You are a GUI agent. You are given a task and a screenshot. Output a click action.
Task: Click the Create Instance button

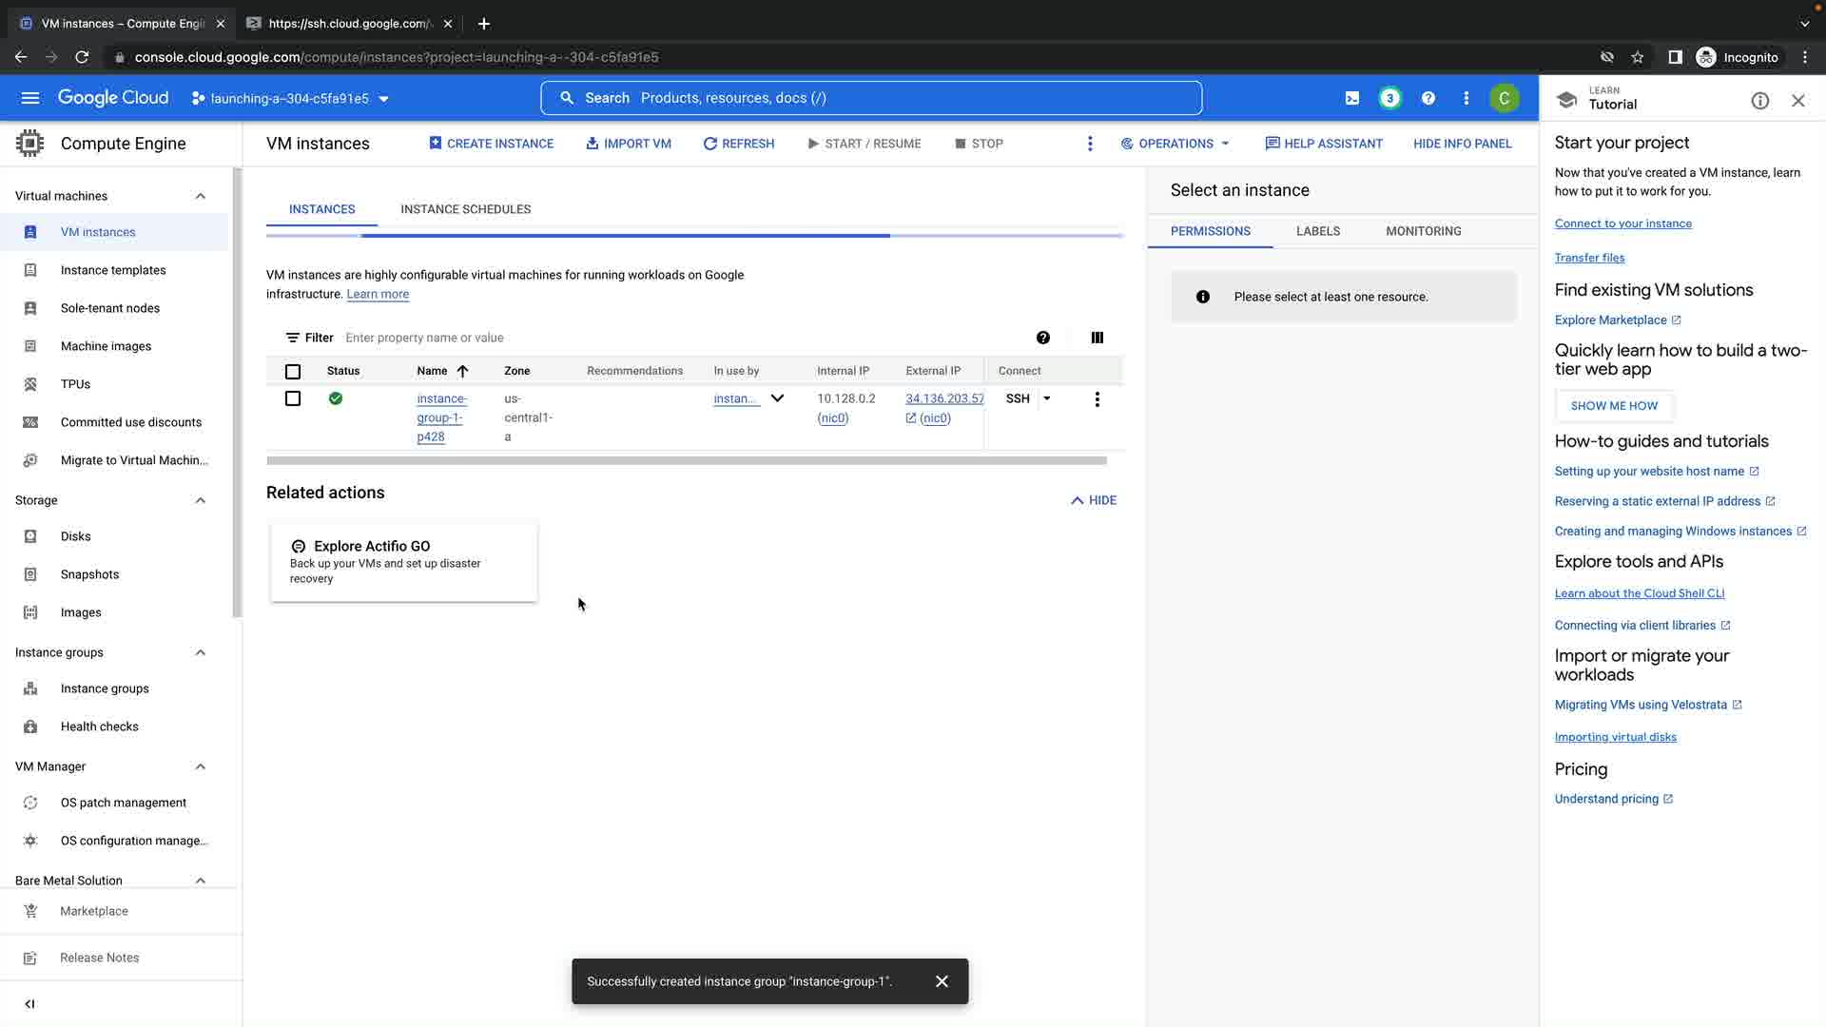coord(491,144)
